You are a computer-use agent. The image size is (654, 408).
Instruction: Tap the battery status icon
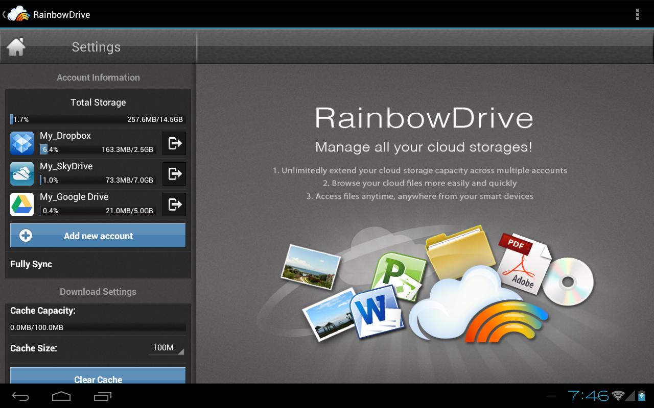coord(642,396)
